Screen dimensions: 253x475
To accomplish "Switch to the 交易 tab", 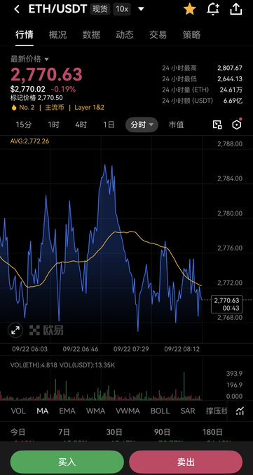I will [158, 35].
